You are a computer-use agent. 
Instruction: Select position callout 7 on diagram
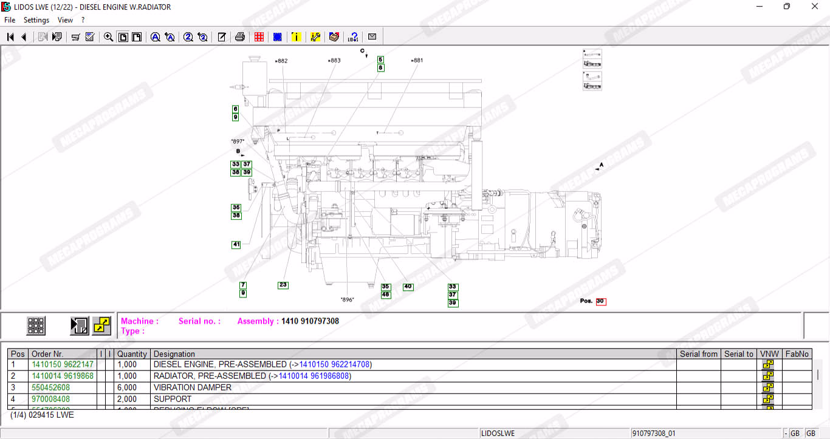(243, 285)
